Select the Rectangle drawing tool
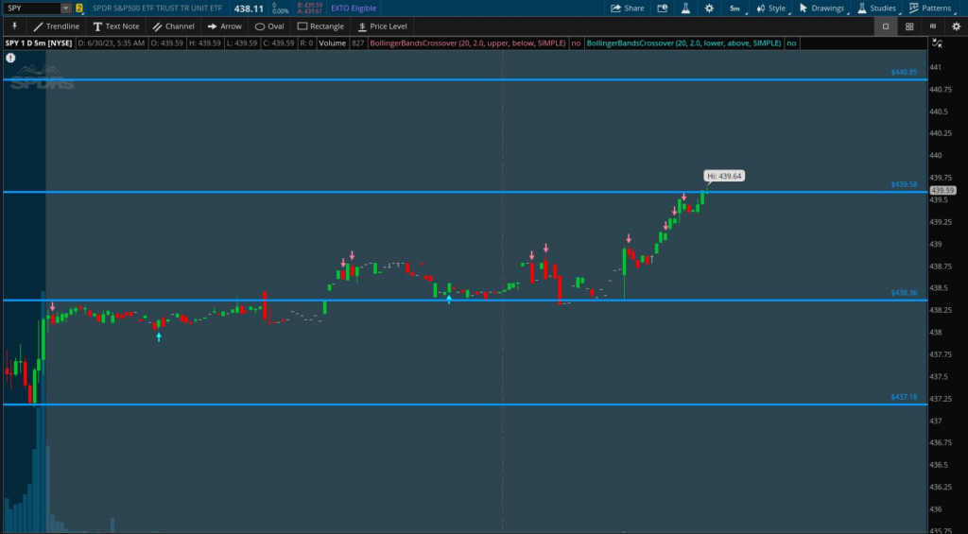Viewport: 968px width, 534px height. [x=320, y=26]
